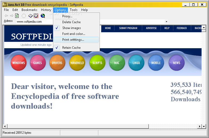Click the 'Updated one minute ago' text
209x138 pixels.
[x=36, y=45]
